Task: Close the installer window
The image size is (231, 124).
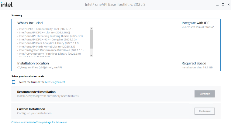Action: click(x=228, y=5)
